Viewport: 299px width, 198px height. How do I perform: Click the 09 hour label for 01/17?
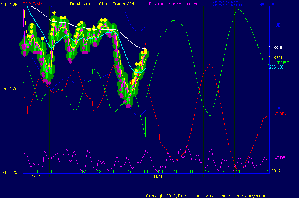click(x=37, y=172)
